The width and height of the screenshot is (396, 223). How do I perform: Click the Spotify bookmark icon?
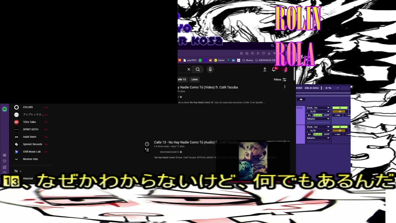[200, 60]
